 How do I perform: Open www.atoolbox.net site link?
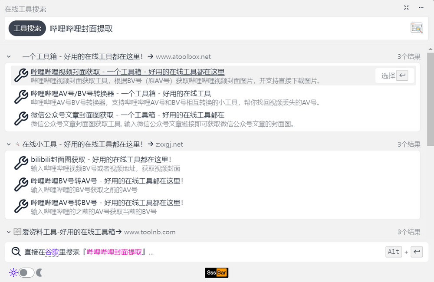pos(183,57)
